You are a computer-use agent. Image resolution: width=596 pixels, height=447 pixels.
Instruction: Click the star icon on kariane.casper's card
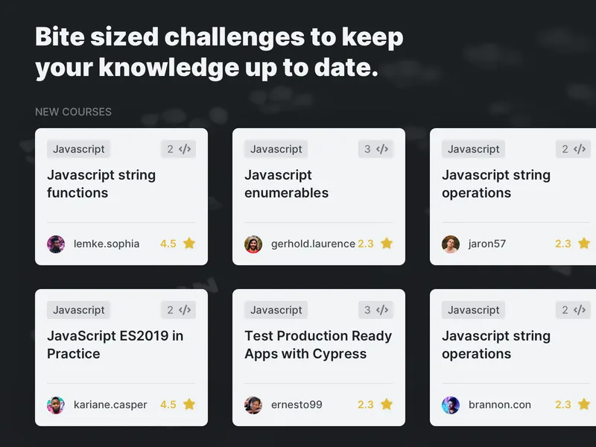[x=189, y=404]
